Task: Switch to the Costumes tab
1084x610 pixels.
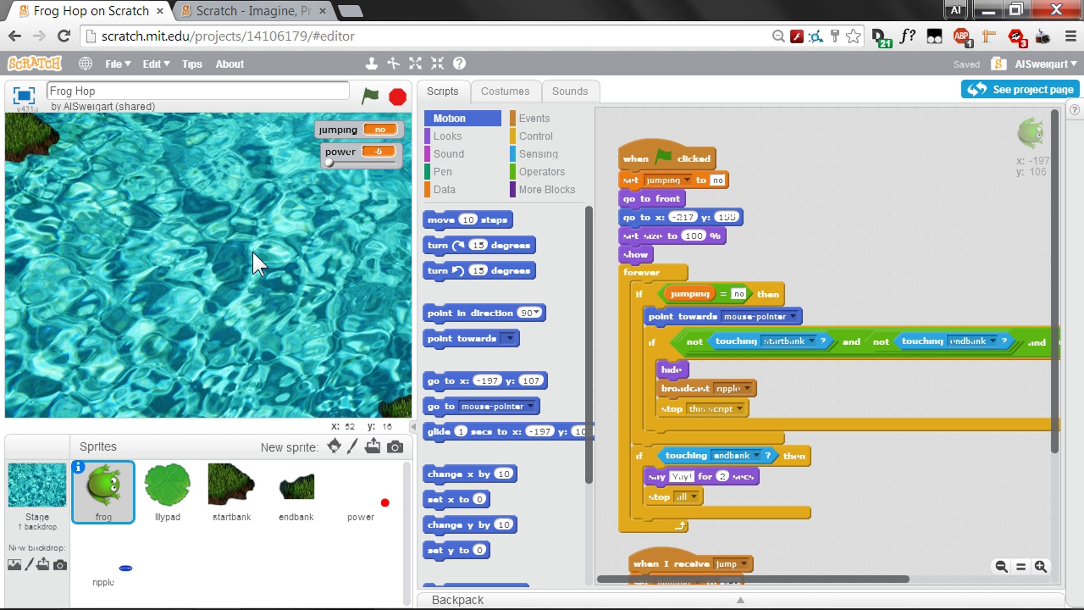Action: coord(505,91)
